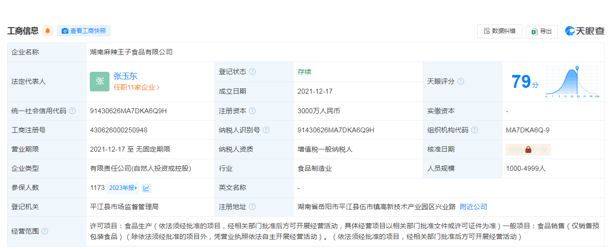Select company name 湖南麻辣王子食品有限公司
This screenshot has width=609, height=251.
131,52
